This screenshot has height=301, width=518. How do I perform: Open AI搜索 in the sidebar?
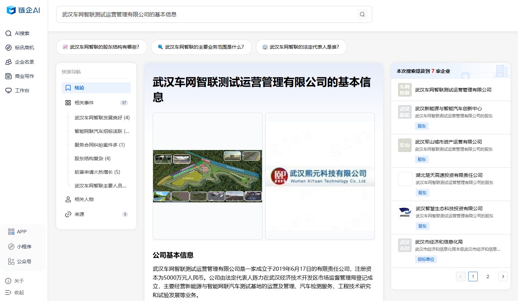(x=22, y=33)
